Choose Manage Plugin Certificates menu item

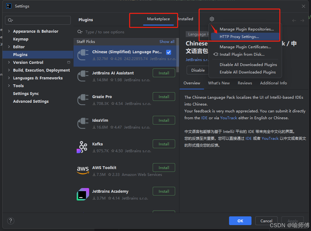245,47
